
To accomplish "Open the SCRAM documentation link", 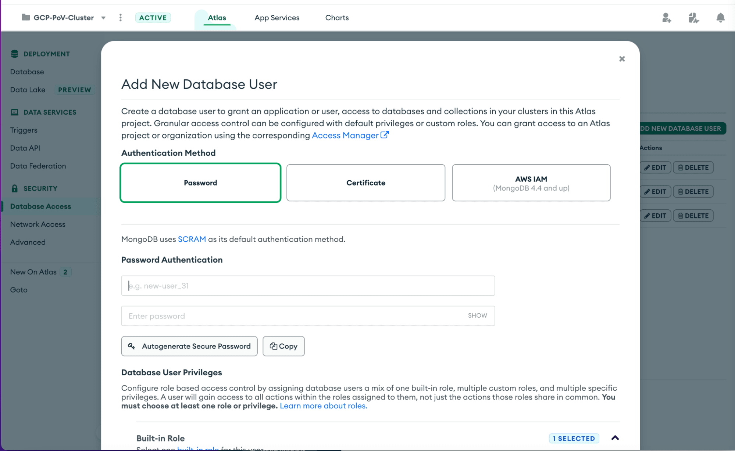I will (192, 239).
